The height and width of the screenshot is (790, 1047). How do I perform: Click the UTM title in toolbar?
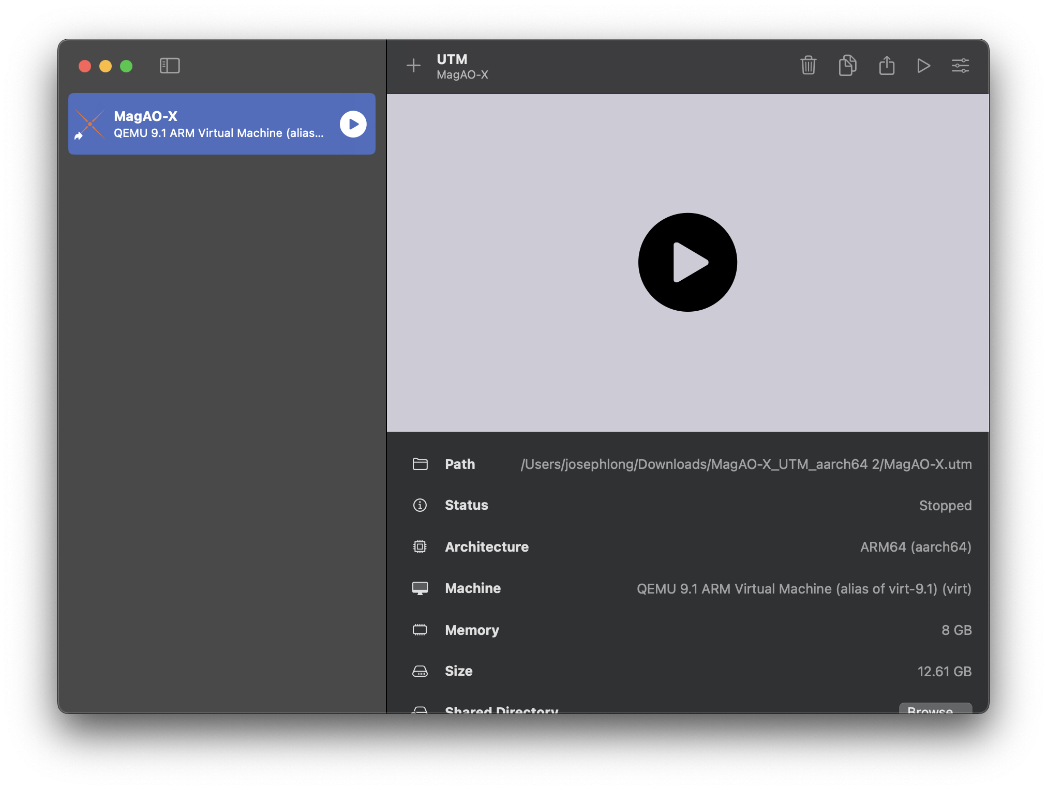(x=452, y=59)
